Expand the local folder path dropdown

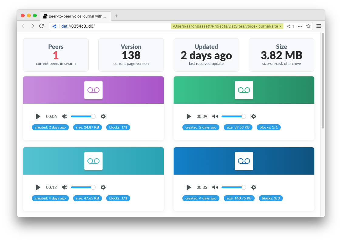[x=227, y=26]
